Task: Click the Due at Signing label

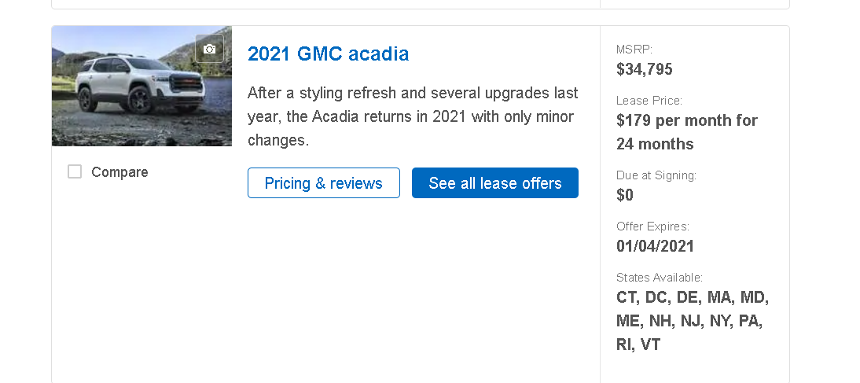Action: click(656, 175)
